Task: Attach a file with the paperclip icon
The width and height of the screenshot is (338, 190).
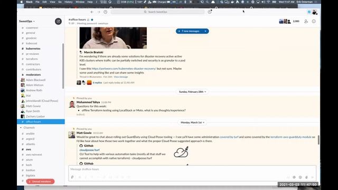Action: click(306, 177)
